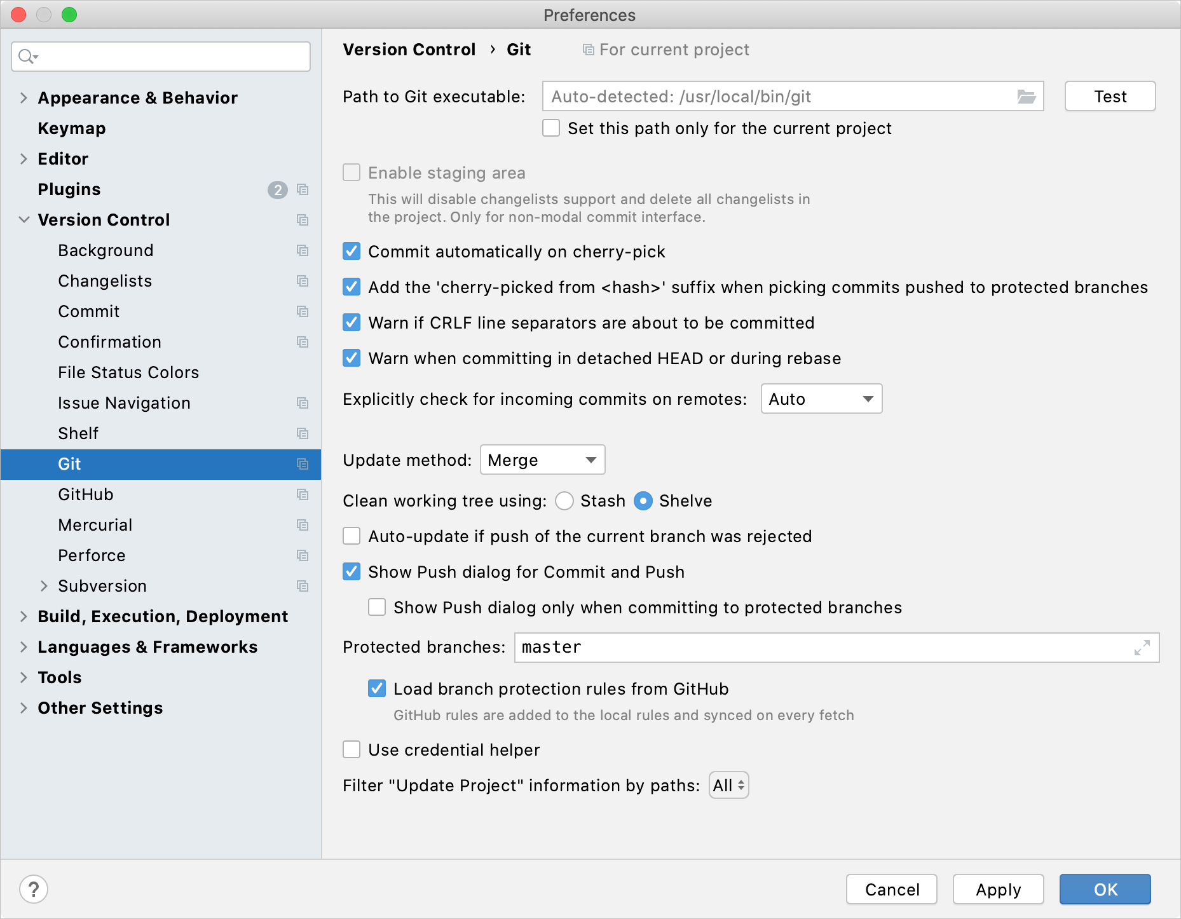This screenshot has width=1181, height=919.
Task: Click the Path to Git executable field
Action: [x=793, y=97]
